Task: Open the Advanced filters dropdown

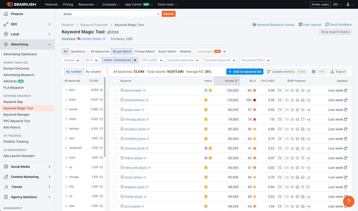Action: [x=256, y=60]
